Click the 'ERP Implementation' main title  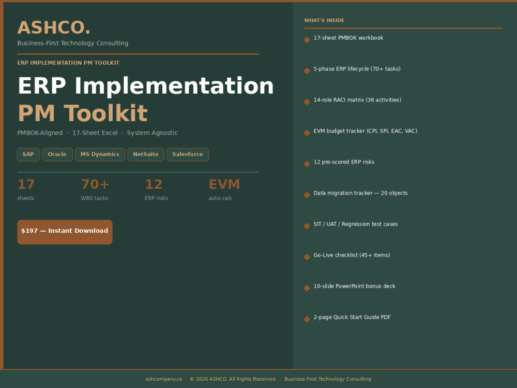(146, 86)
